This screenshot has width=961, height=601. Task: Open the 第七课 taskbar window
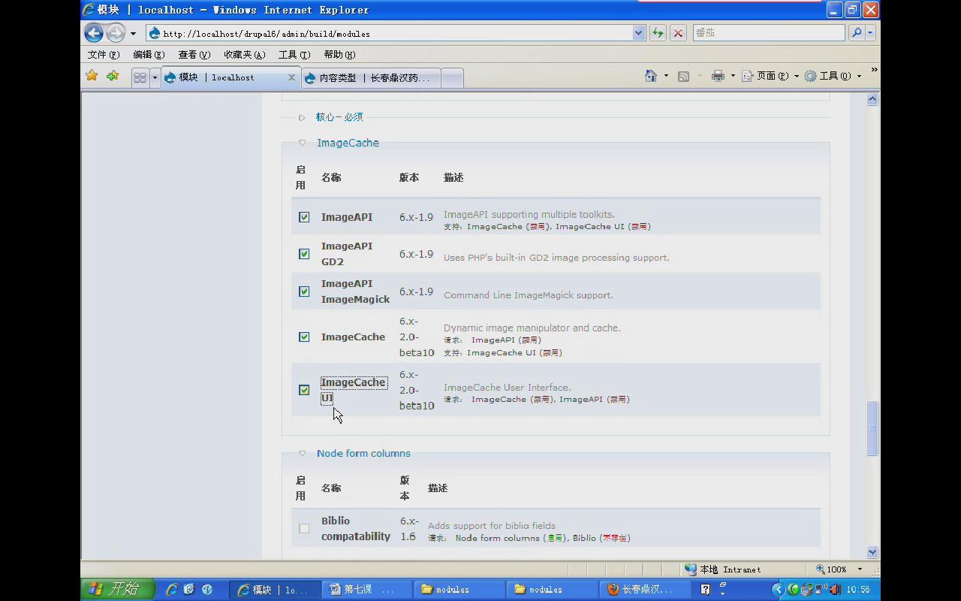coord(367,590)
